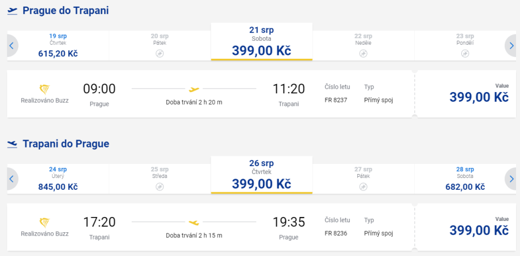Click the no-flight icon under 27 srp
Viewport: 520px width, 256px height.
pyautogui.click(x=363, y=187)
